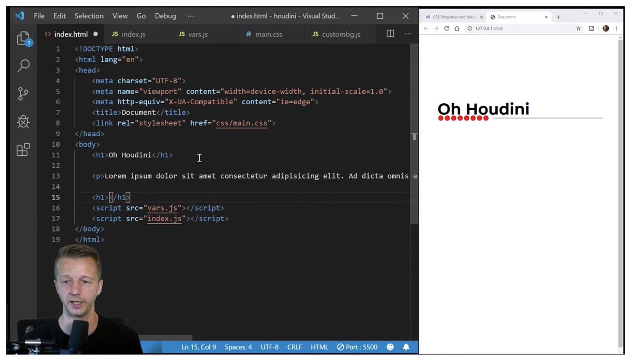631x360 pixels.
Task: Close the Document tab in Chrome
Action: (x=546, y=17)
